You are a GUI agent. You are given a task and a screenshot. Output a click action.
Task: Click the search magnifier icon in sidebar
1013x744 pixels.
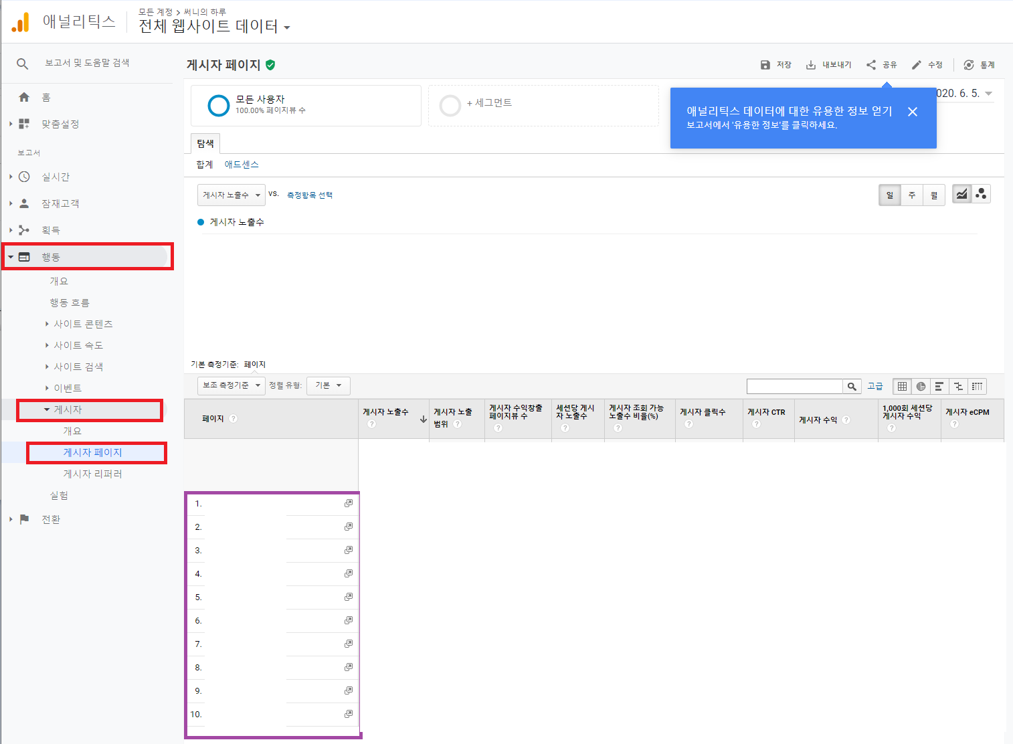click(x=22, y=64)
